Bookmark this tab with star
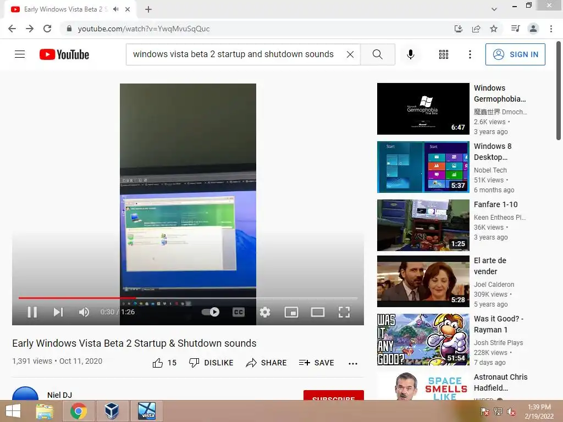The height and width of the screenshot is (422, 563). pyautogui.click(x=494, y=29)
